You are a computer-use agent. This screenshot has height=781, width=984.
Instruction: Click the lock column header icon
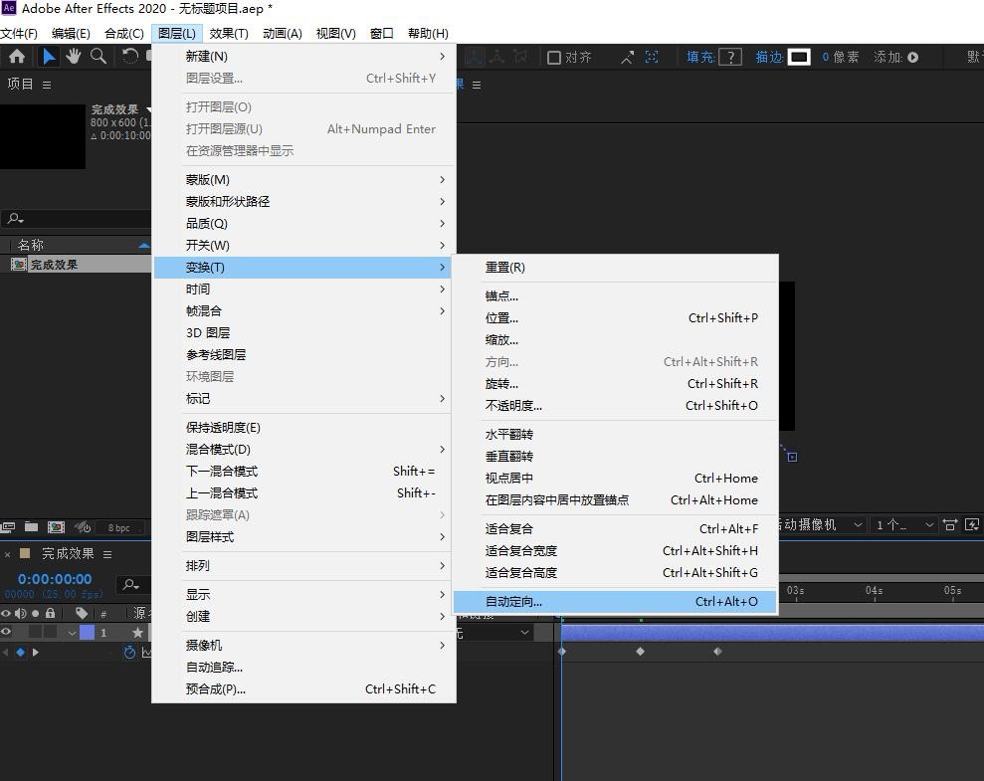click(x=50, y=613)
